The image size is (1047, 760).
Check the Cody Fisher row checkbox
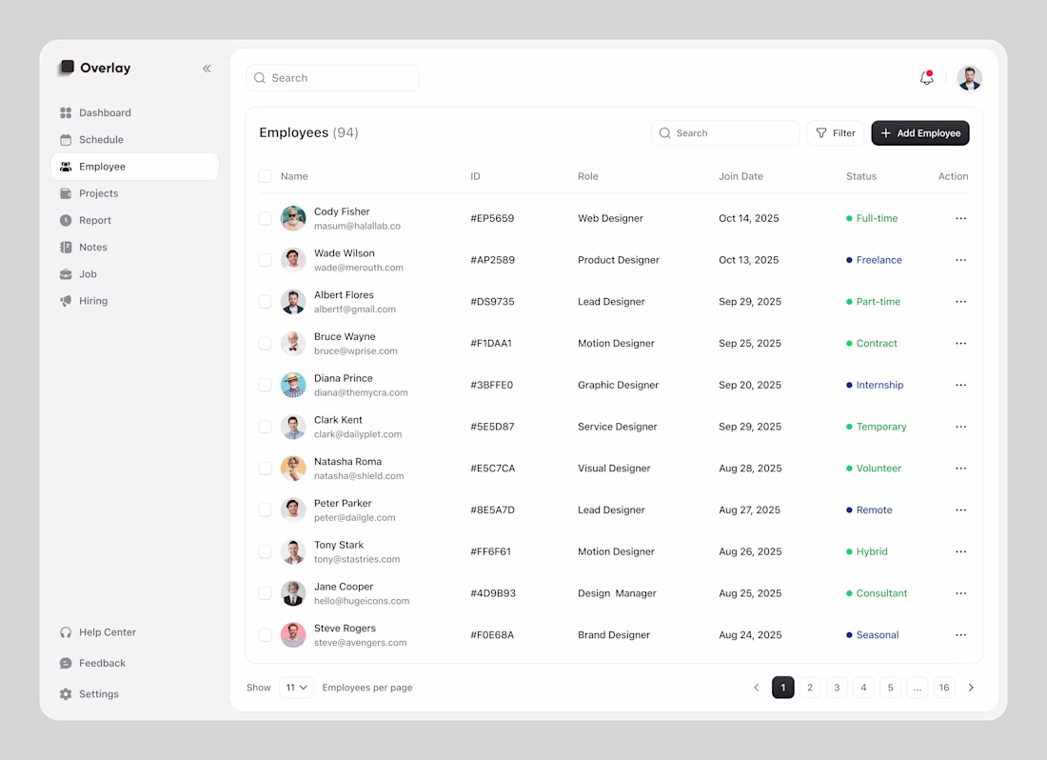coord(266,218)
